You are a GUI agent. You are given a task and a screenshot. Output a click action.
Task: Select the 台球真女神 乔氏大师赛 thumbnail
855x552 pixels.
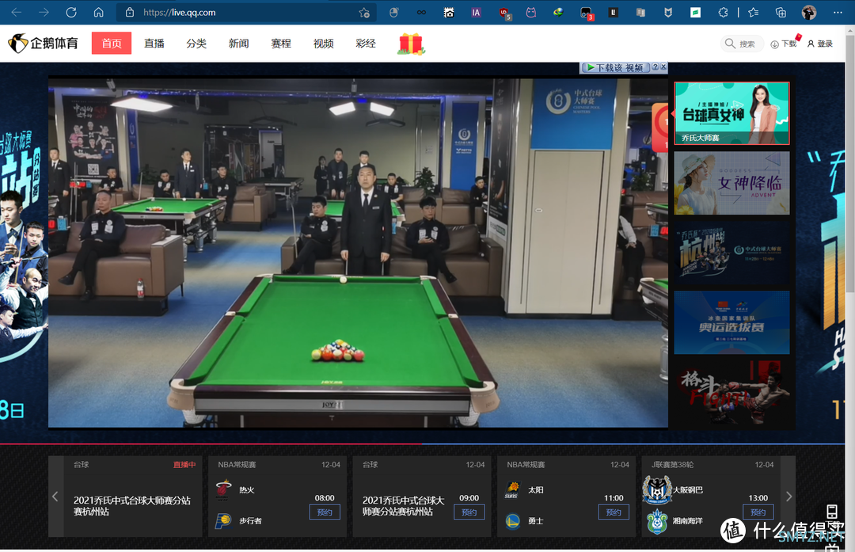(731, 113)
